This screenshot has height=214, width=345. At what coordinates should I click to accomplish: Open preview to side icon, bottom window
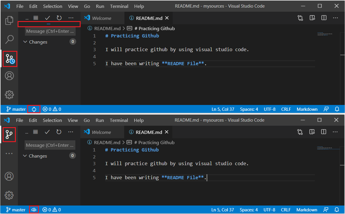tap(312, 132)
